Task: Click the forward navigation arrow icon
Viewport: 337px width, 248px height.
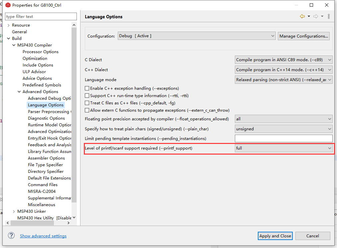Action: click(x=316, y=16)
